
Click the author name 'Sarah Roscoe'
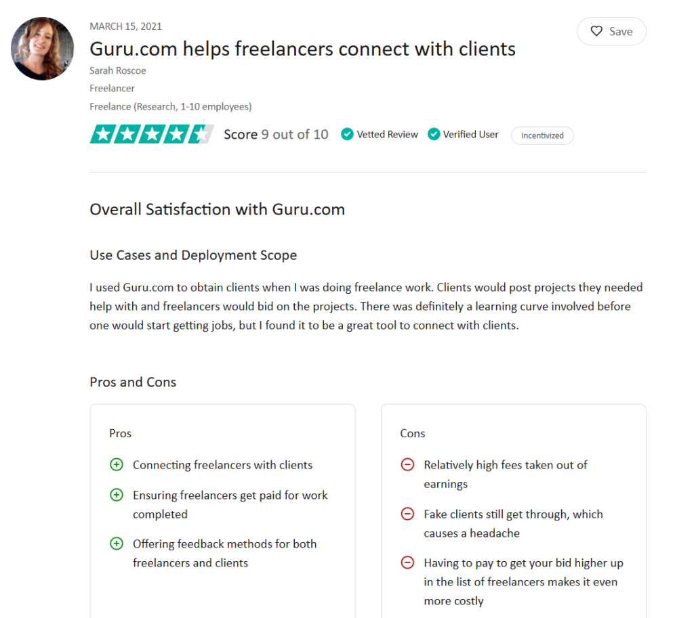118,70
